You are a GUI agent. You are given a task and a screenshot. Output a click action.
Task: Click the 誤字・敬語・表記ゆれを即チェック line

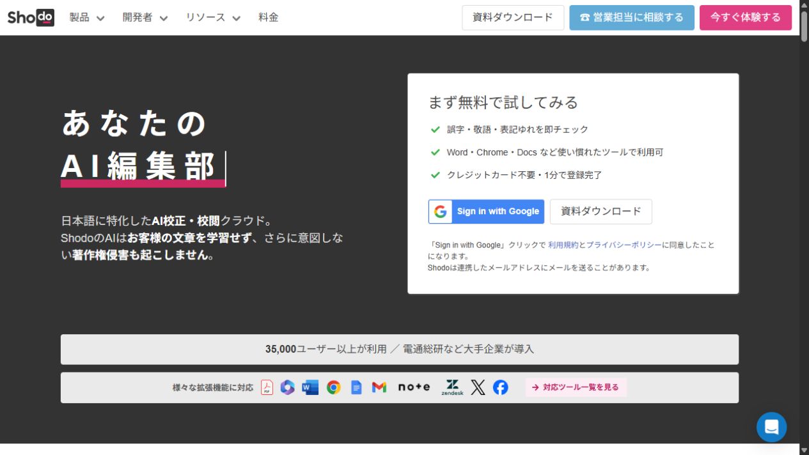click(x=517, y=129)
